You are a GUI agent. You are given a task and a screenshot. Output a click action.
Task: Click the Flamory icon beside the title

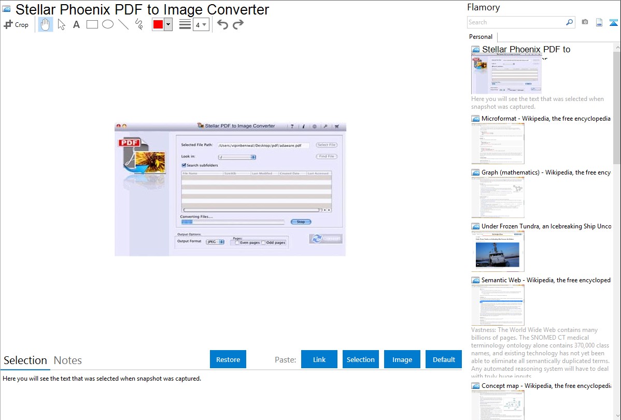pyautogui.click(x=7, y=9)
